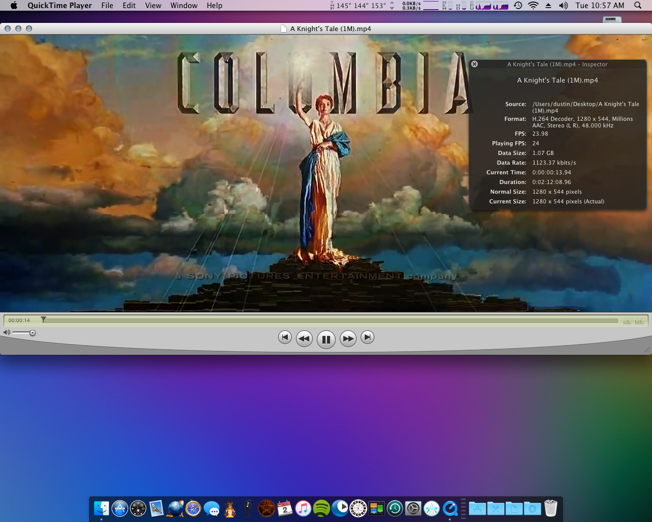Viewport: 652px width, 522px height.
Task: Click the audio level meter on the timeline
Action: pos(634,321)
